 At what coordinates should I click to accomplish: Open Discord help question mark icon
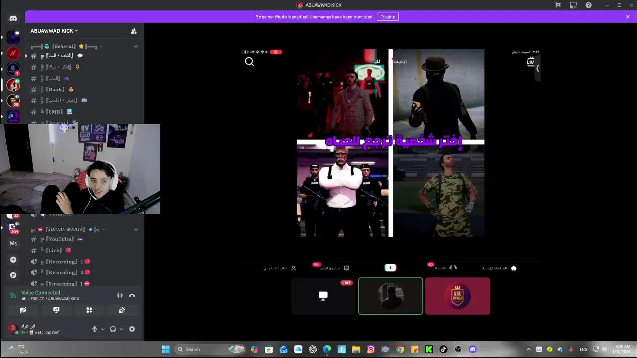[x=589, y=5]
